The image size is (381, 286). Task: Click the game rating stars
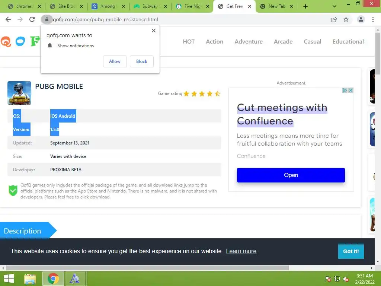(x=202, y=93)
